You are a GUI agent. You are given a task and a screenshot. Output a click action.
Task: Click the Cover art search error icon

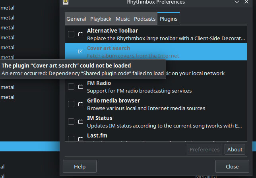pyautogui.click(x=80, y=52)
